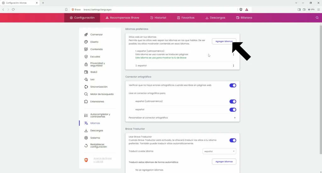Image resolution: width=322 pixels, height=173 pixels.
Task: Go to the top Descargas tab
Action: coord(215,18)
